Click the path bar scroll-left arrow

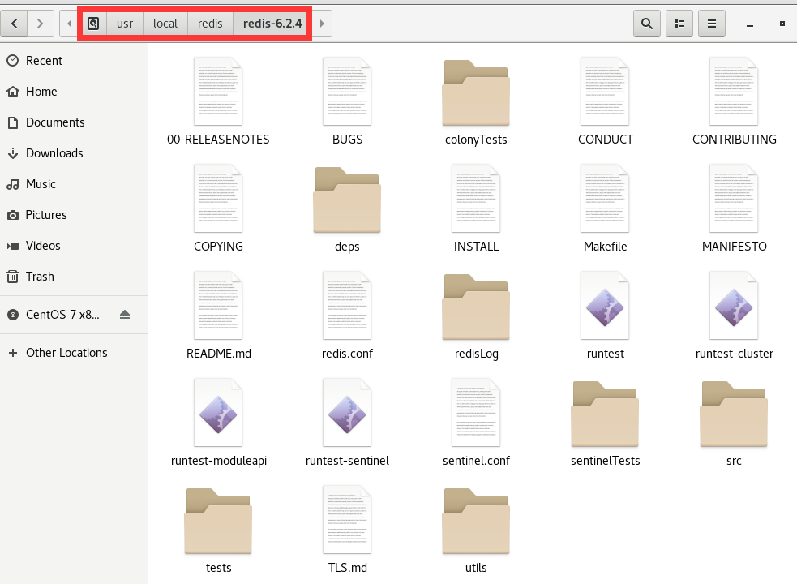[69, 24]
